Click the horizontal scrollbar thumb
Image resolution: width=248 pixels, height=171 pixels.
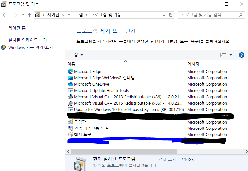pos(124,152)
